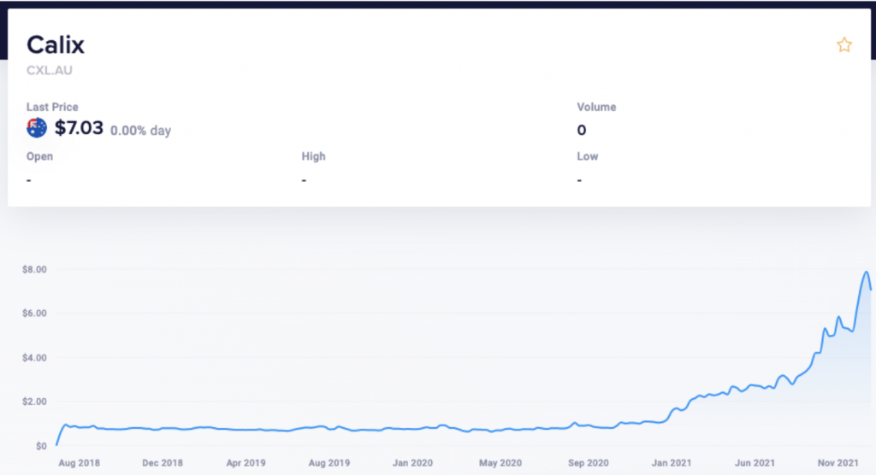Click the favorite star icon for Calix

click(844, 44)
